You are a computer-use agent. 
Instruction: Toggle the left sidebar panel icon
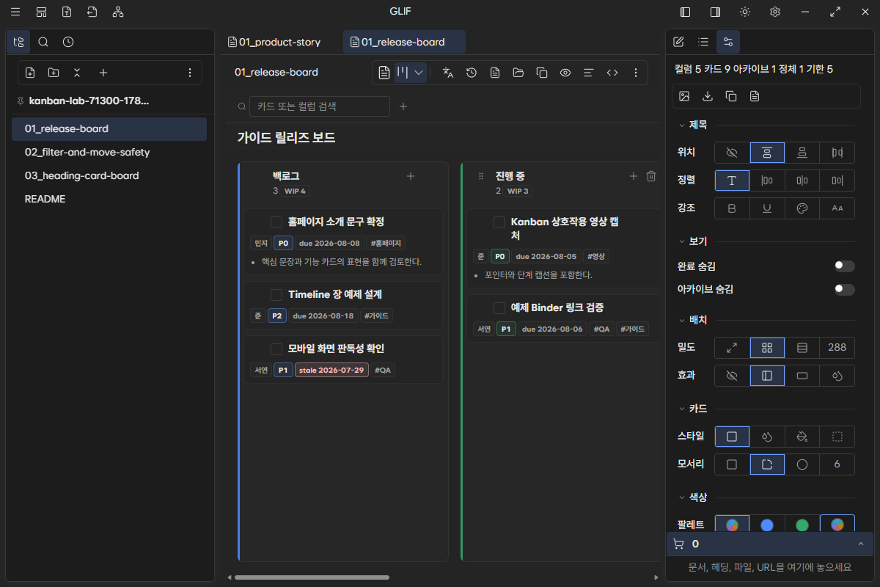pos(686,12)
